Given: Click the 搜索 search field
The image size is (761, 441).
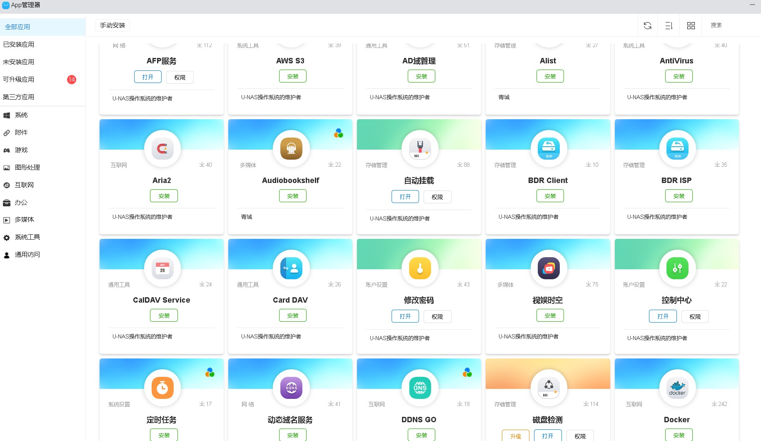Looking at the screenshot, I should click(x=729, y=25).
